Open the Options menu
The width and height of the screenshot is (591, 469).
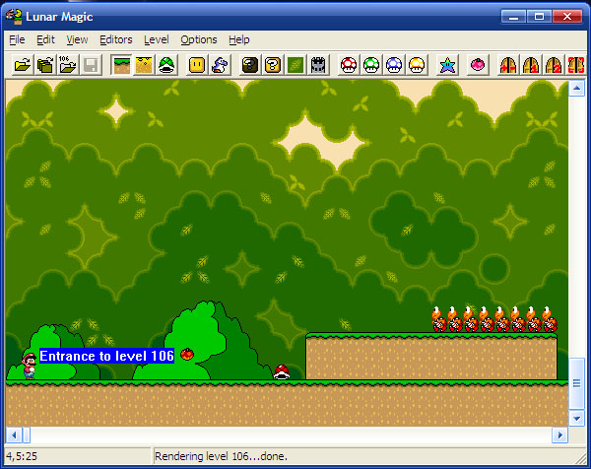click(x=199, y=39)
